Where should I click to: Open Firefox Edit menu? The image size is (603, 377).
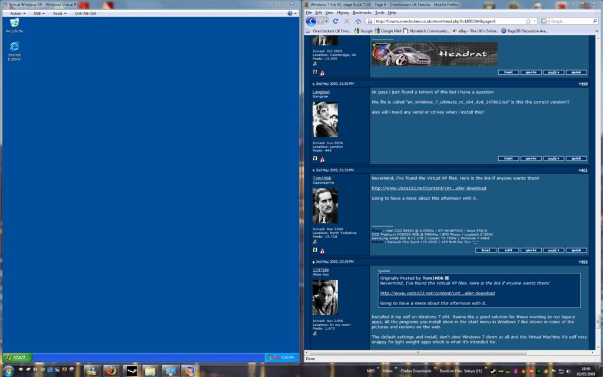(x=319, y=12)
